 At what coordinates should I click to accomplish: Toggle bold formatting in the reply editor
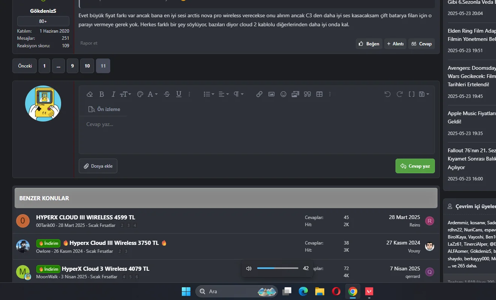102,94
